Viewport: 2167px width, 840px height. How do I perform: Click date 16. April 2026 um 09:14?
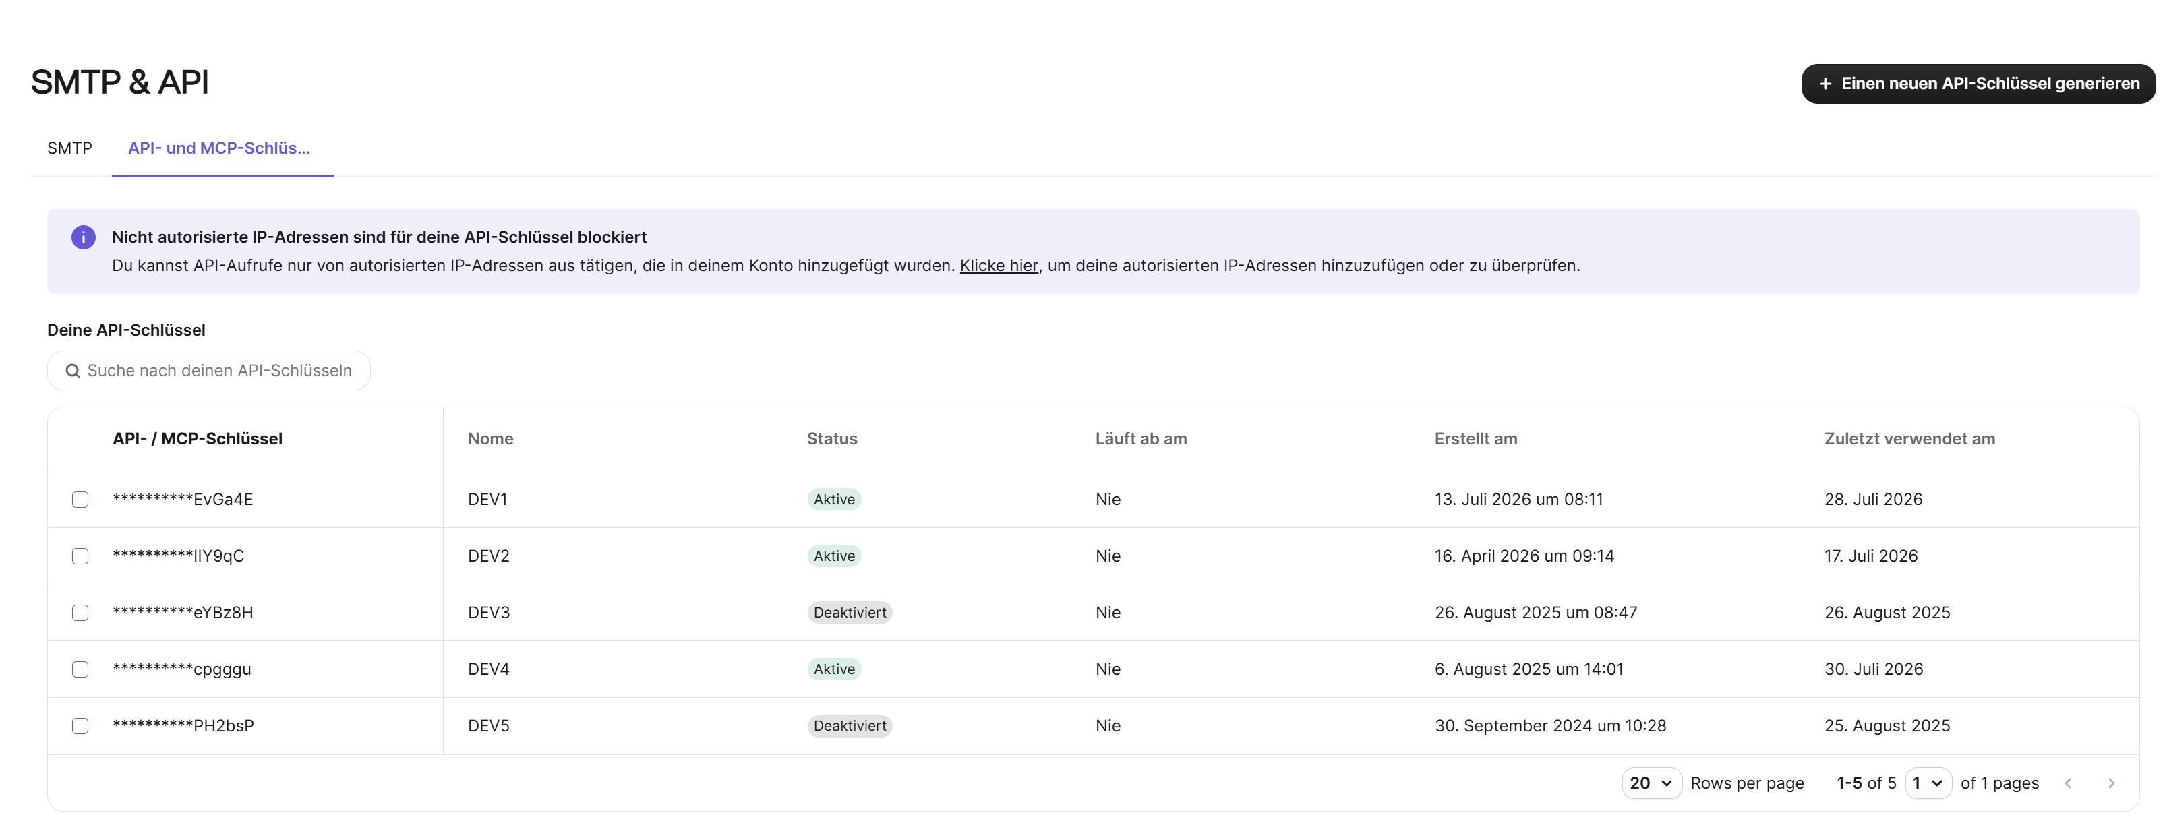coord(1524,556)
